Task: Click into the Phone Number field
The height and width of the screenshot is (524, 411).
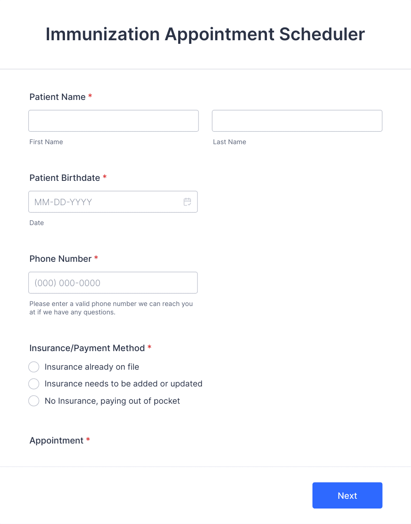Action: click(113, 283)
